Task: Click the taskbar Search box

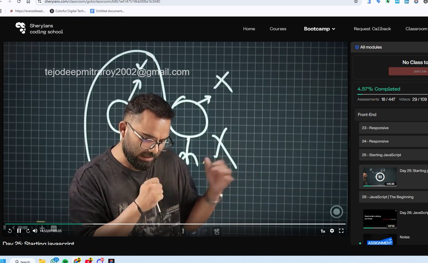Action: 22,261
